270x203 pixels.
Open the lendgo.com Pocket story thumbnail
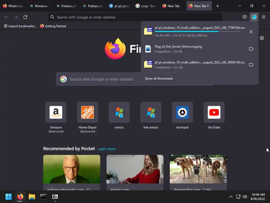coord(135,169)
